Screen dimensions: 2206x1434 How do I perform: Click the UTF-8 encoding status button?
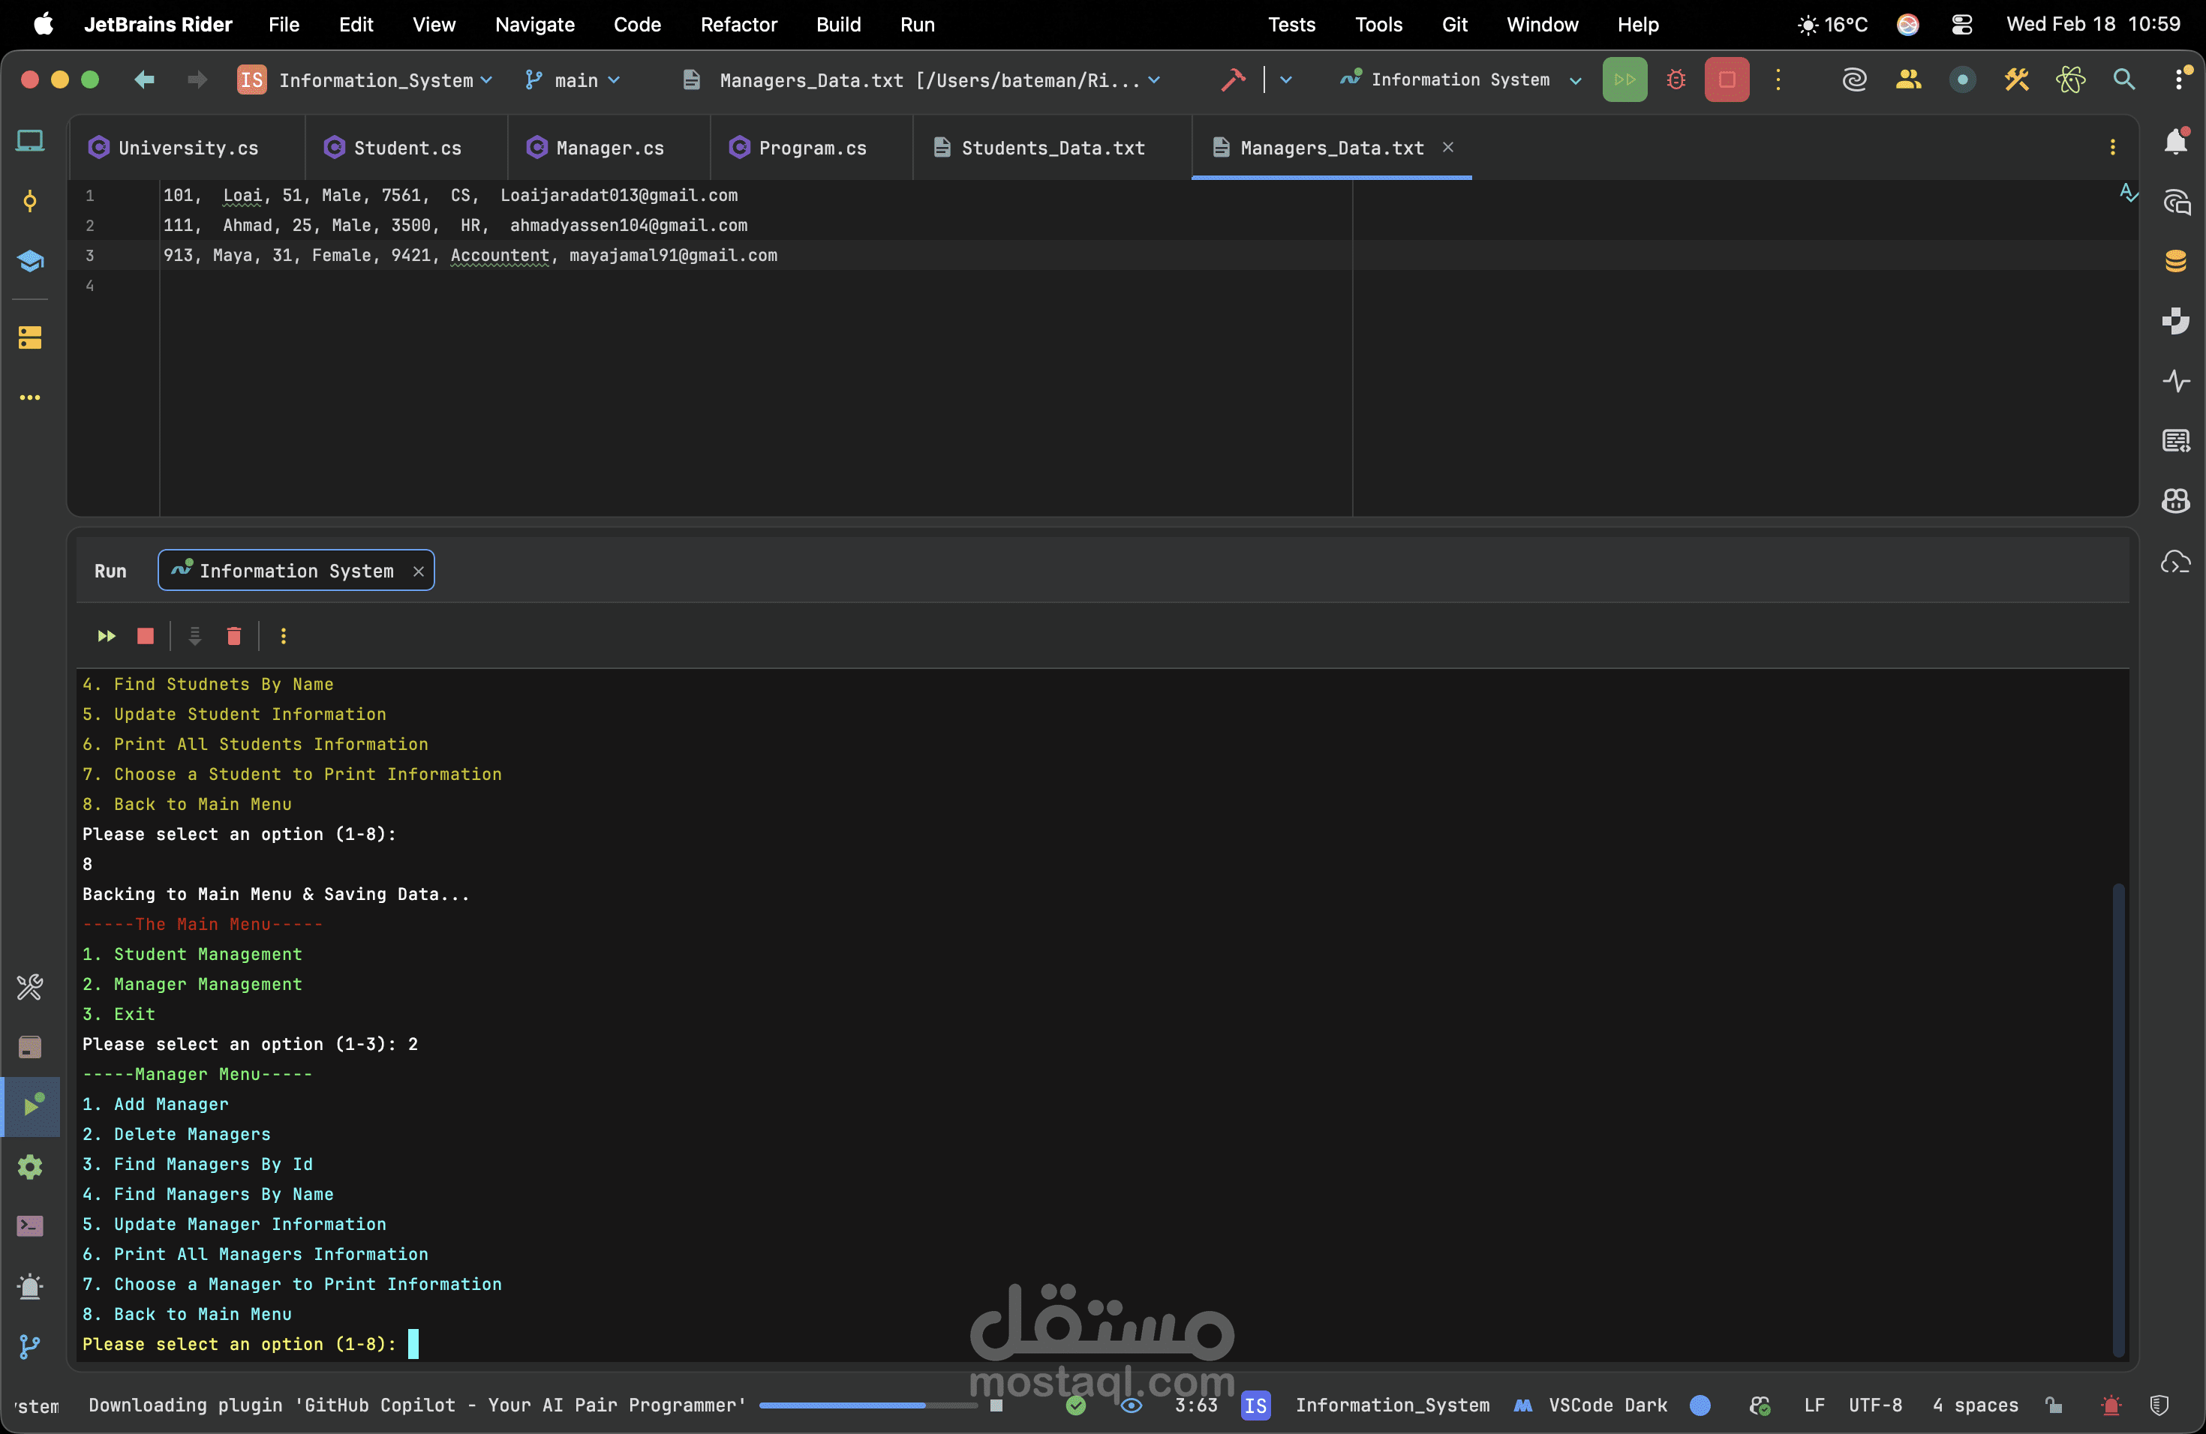tap(1874, 1405)
